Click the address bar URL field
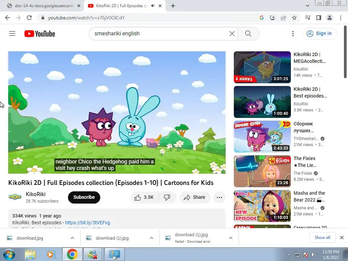The height and width of the screenshot is (261, 348). click(146, 18)
